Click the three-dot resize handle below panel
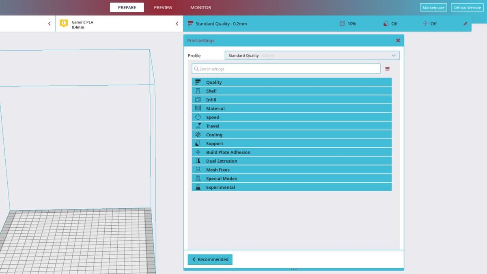The image size is (487, 274). click(x=294, y=269)
